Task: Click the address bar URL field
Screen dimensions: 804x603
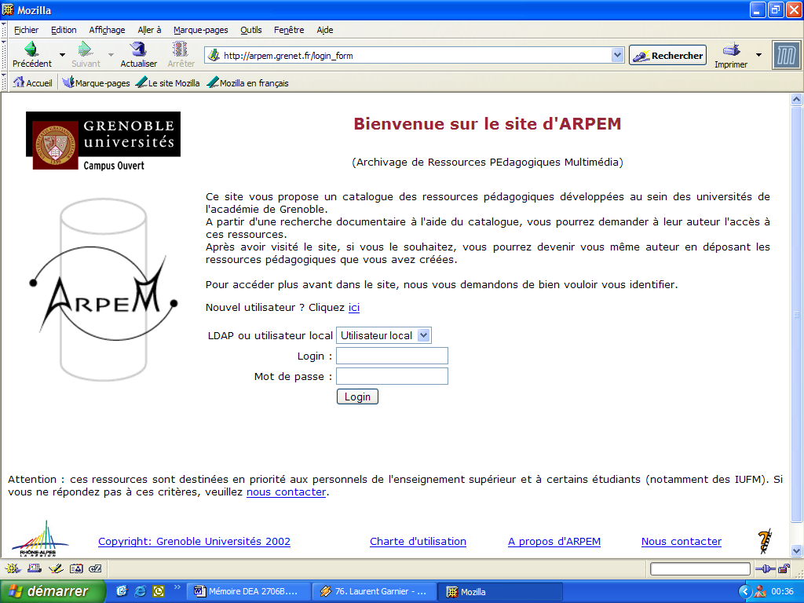Action: (415, 56)
